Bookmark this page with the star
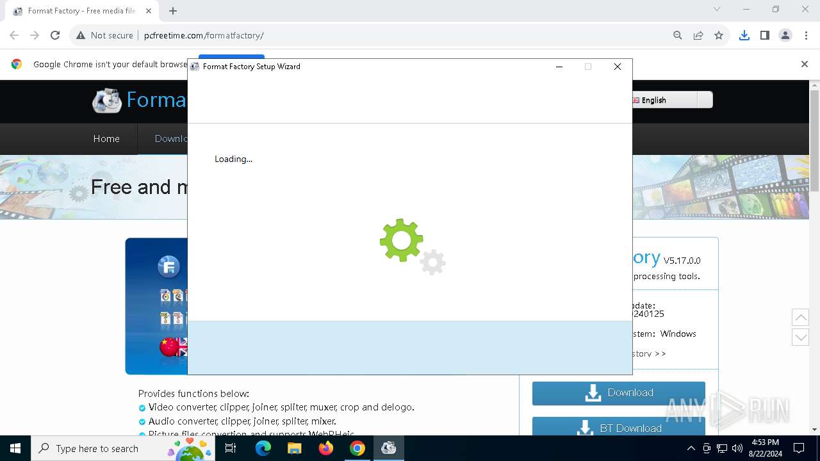Screen dimensions: 820x461 pos(719,35)
